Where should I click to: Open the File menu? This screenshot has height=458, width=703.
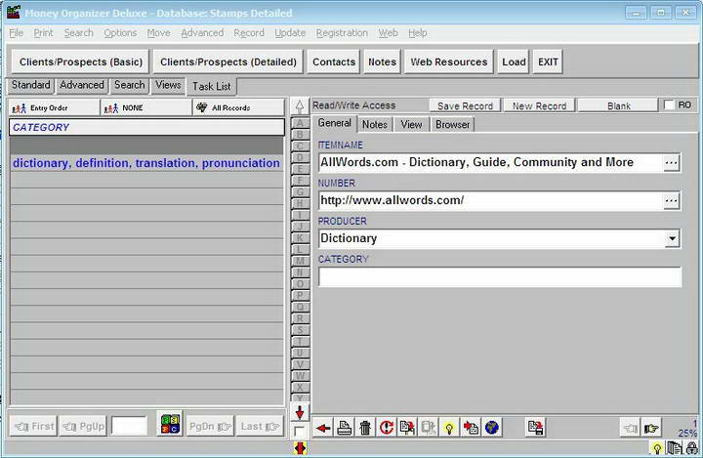(17, 33)
